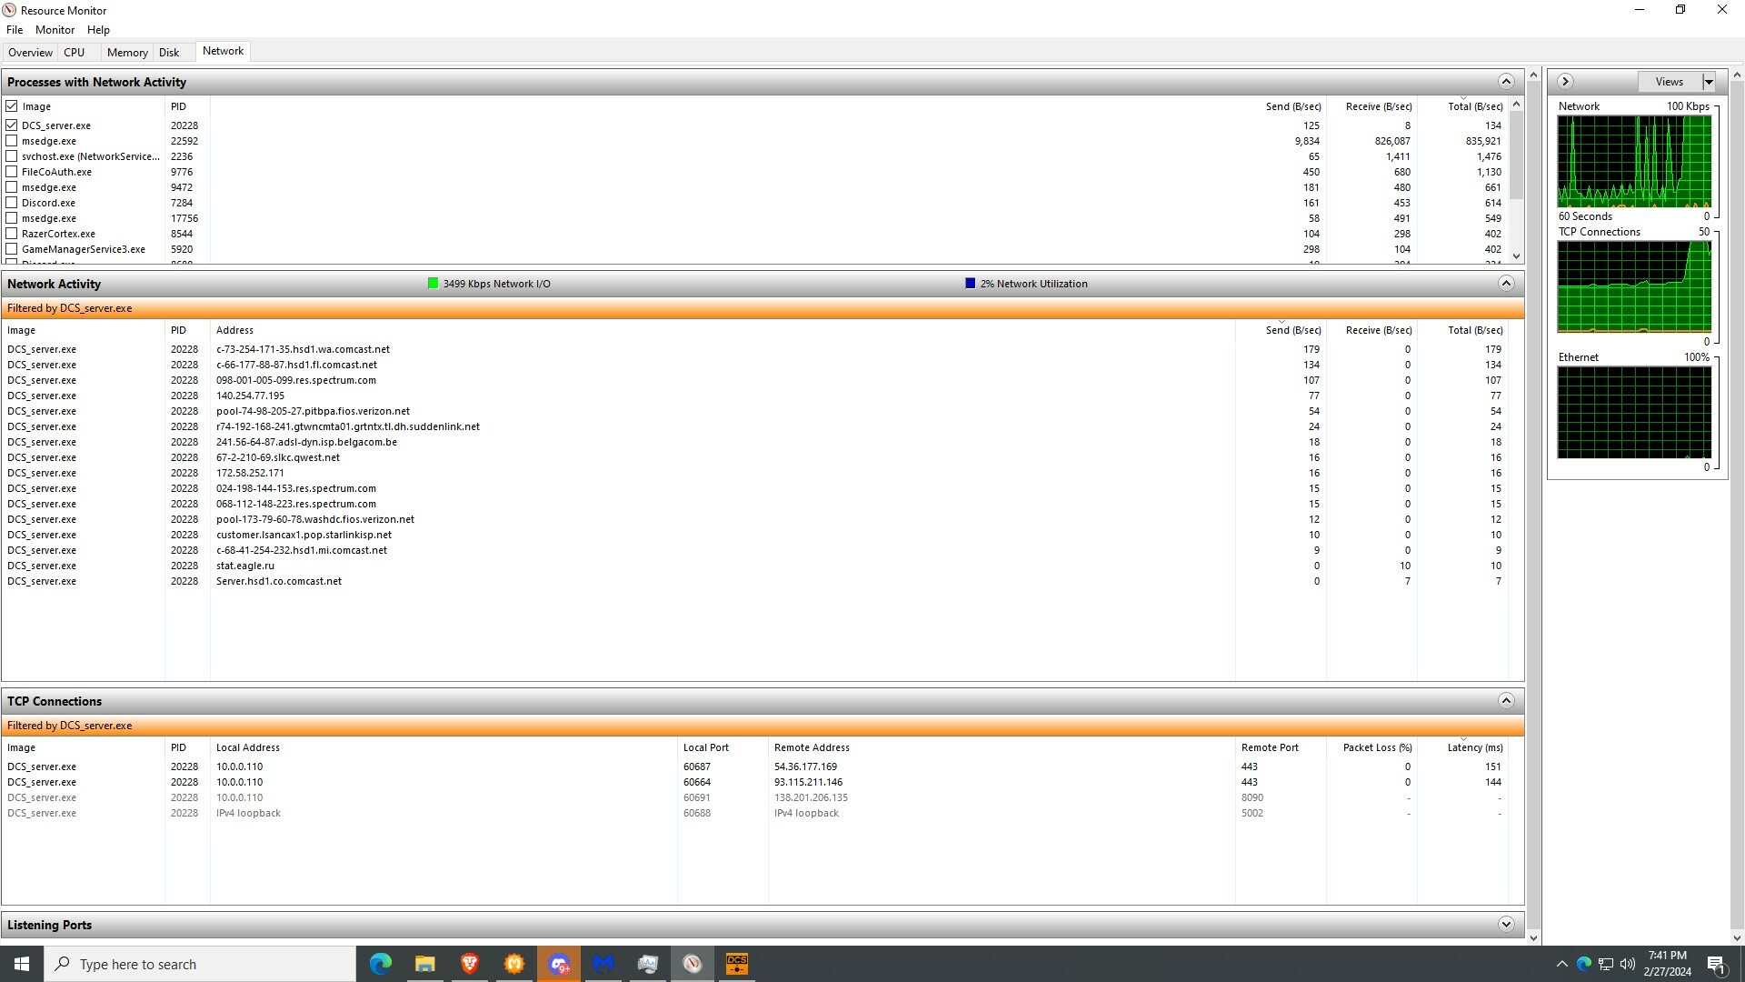Click the processes list scrollbar thumb
This screenshot has height=982, width=1745.
coord(1516,156)
